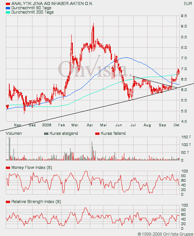194x236 pixels.
Task: Click the grey Kurse steigend swatch
Action: pos(46,134)
